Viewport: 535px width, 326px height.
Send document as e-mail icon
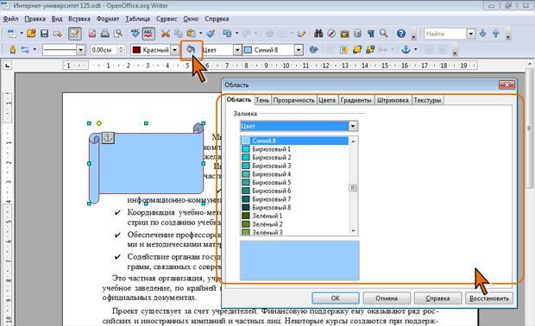coord(58,34)
